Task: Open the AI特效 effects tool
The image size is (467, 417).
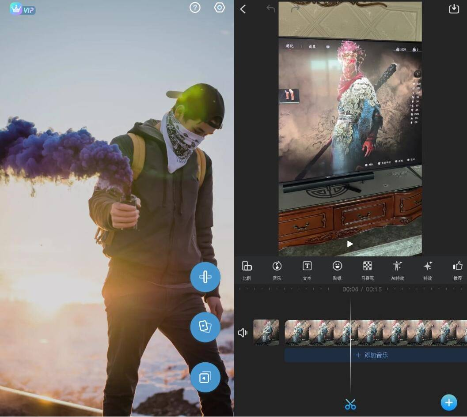Action: tap(398, 270)
